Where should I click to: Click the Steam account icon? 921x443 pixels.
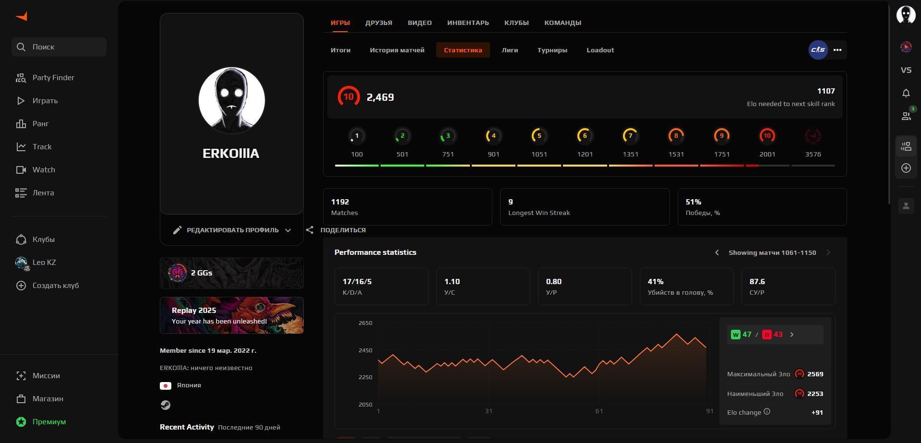click(x=165, y=405)
